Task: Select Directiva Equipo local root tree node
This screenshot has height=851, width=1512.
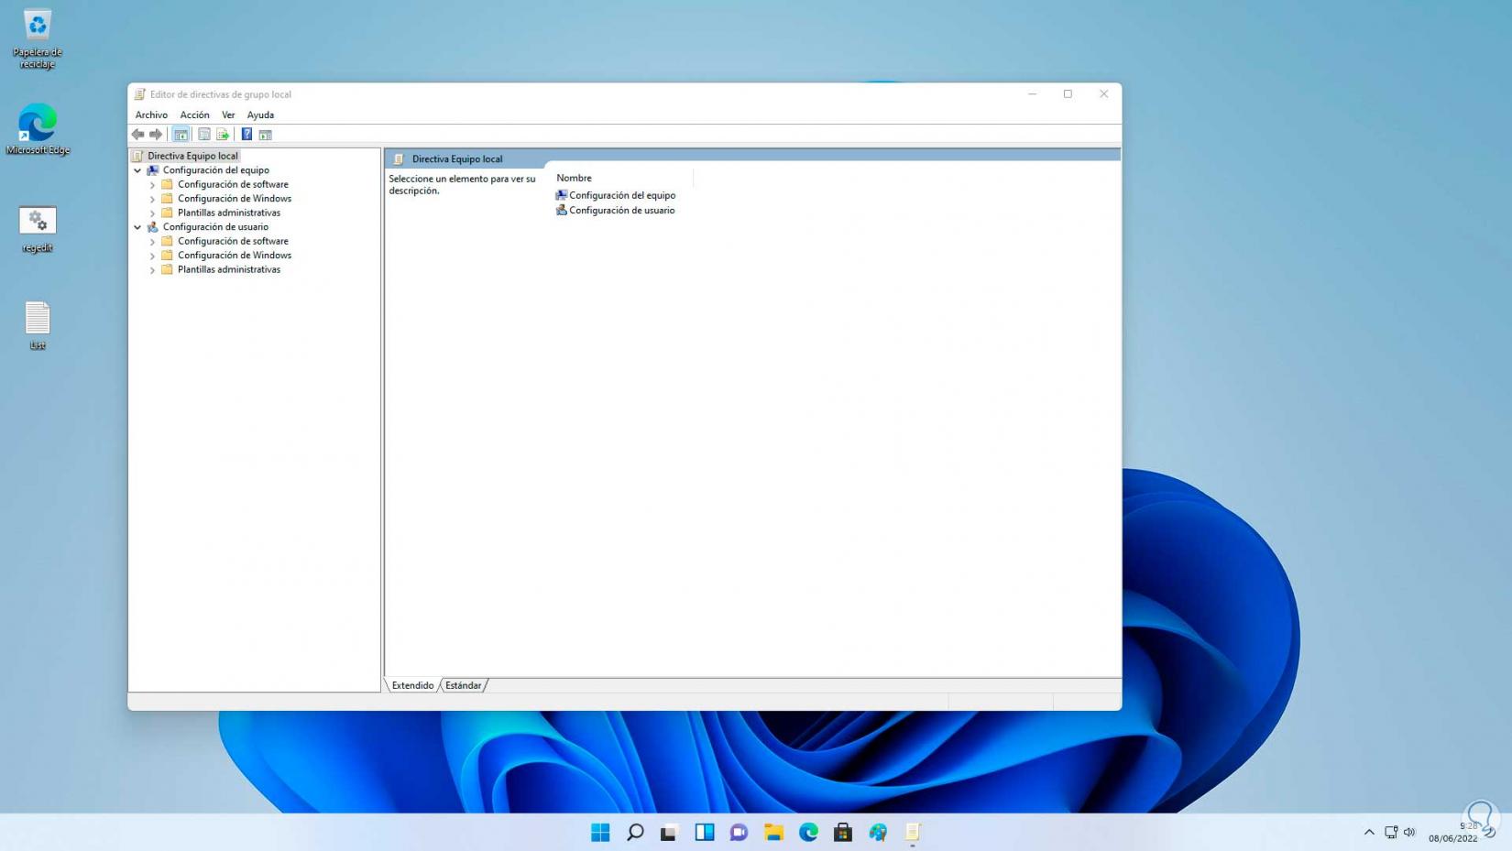Action: [x=192, y=156]
